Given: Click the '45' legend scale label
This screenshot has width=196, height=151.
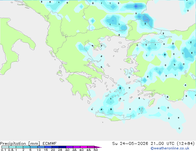Looking at the screenshot, I should point(88,150).
